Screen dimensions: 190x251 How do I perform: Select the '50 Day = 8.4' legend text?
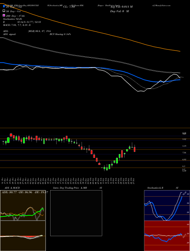coord(13,11)
